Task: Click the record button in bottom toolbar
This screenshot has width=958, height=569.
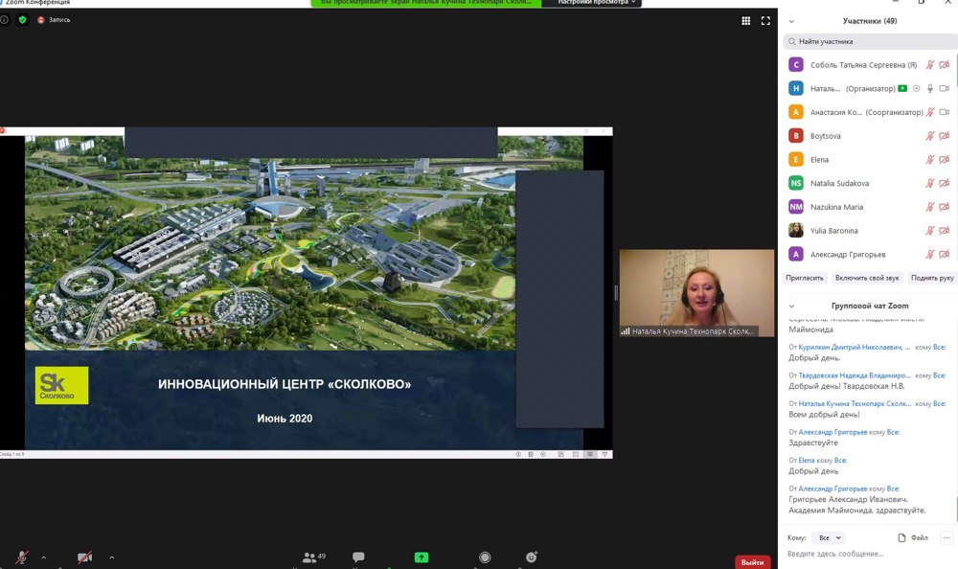Action: 485,557
